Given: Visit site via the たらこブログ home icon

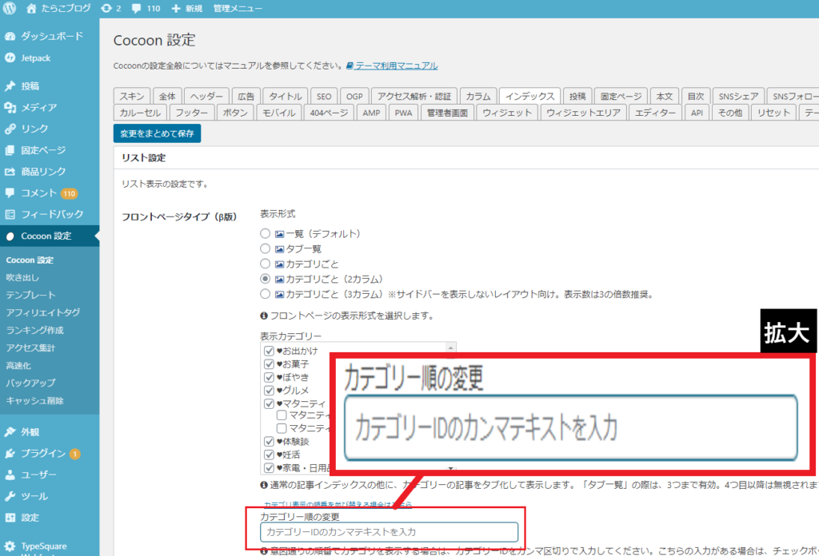Looking at the screenshot, I should coord(31,8).
